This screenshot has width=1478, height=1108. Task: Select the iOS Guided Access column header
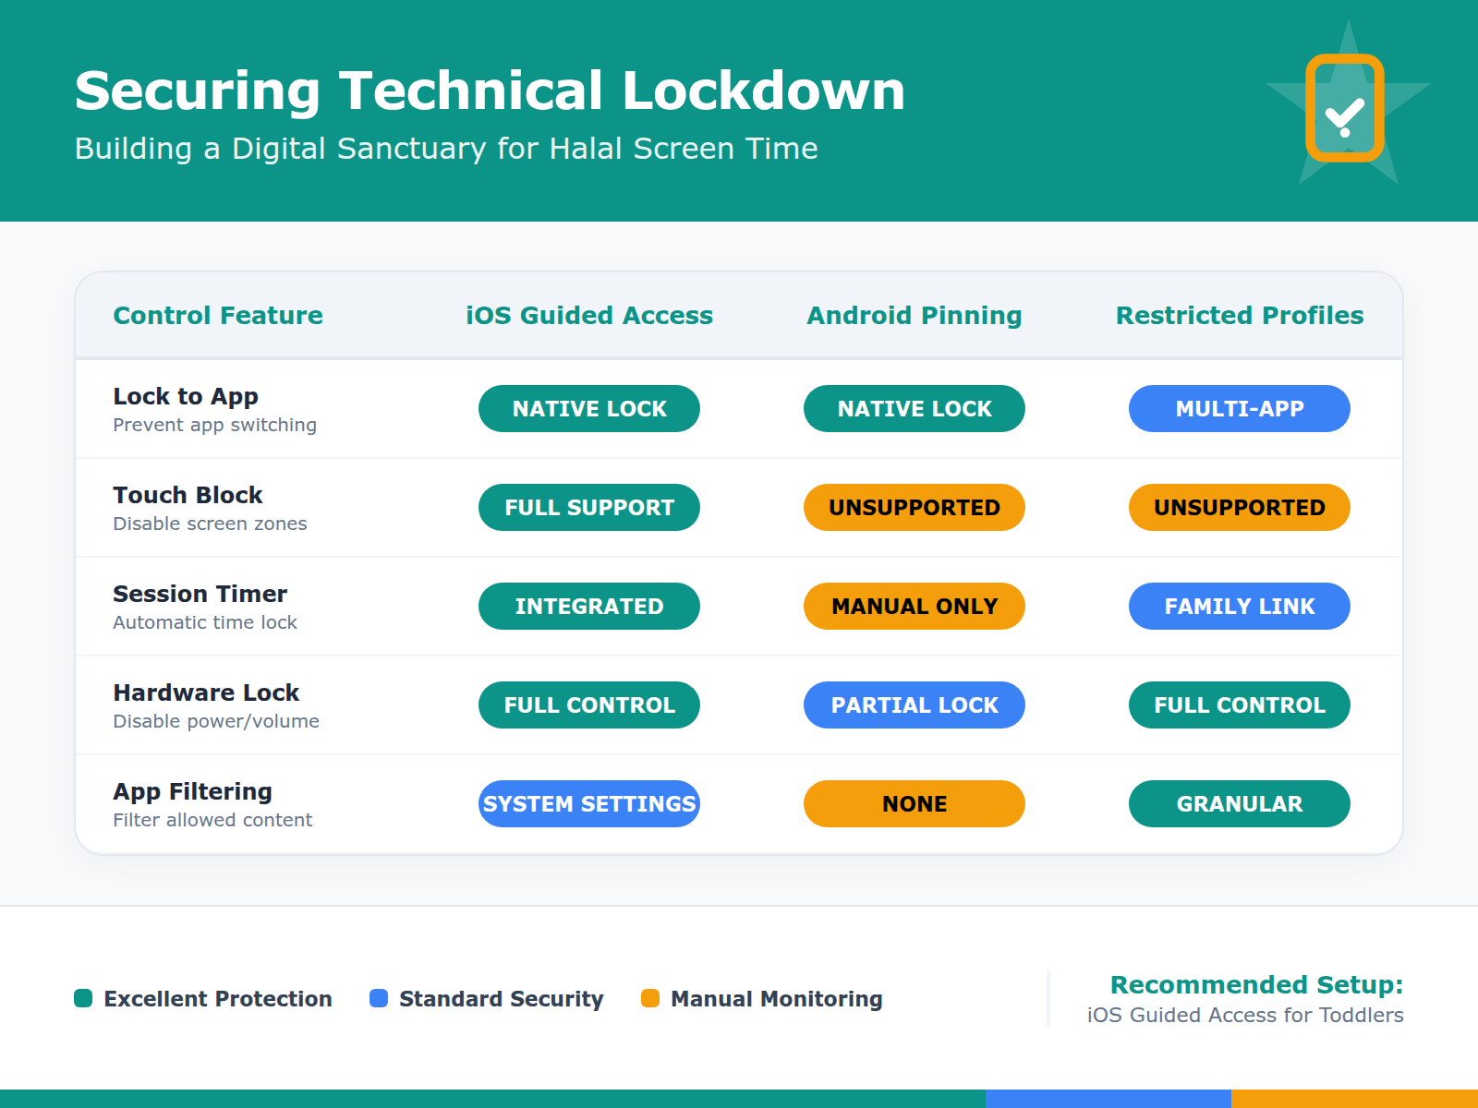click(588, 315)
